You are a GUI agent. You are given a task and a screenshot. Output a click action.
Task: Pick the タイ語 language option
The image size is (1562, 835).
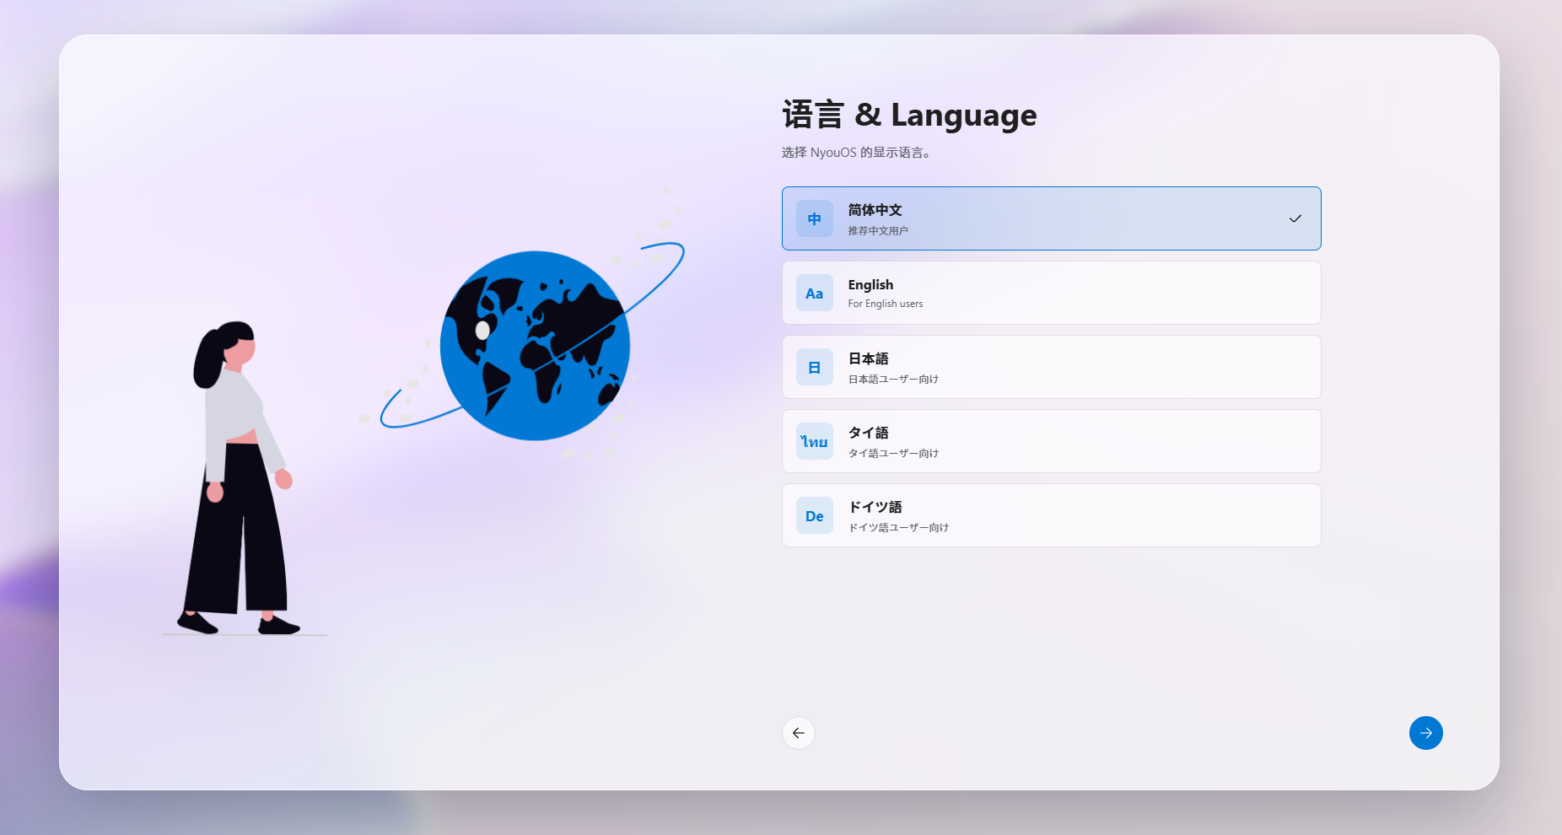click(1051, 441)
